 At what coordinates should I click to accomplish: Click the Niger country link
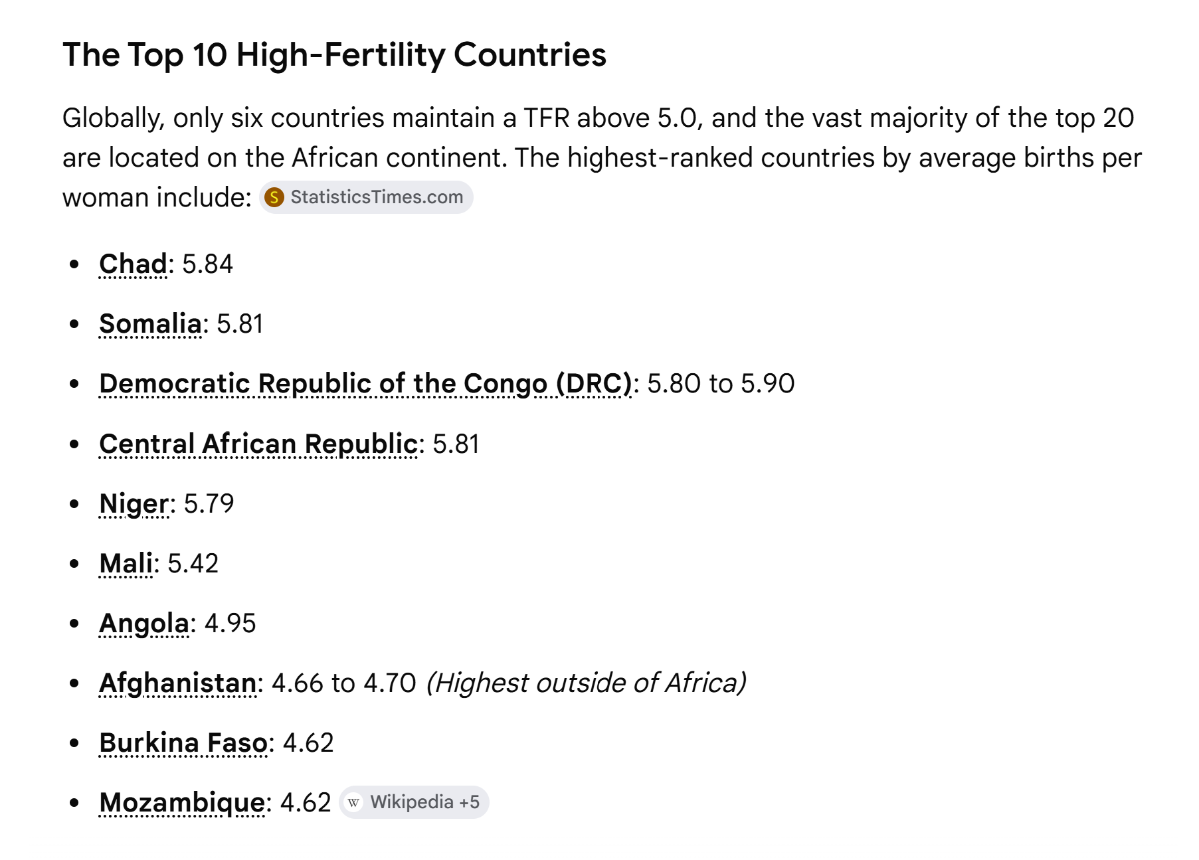coord(134,504)
